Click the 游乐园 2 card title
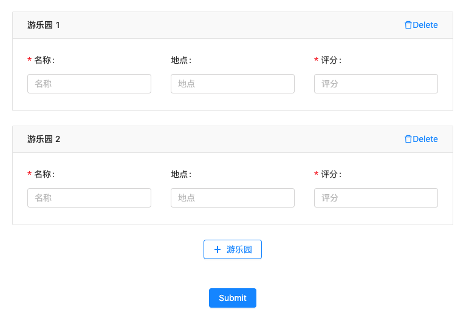The image size is (466, 321). (44, 139)
